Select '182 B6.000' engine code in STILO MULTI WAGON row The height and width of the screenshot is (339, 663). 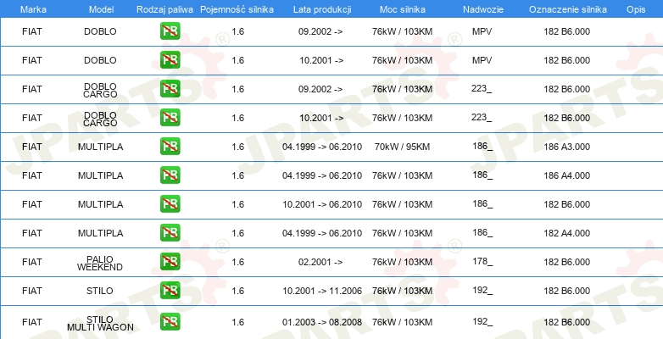coord(566,322)
